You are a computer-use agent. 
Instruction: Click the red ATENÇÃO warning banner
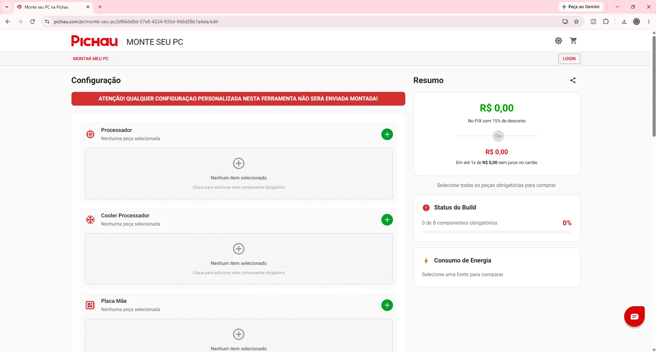[x=238, y=99]
